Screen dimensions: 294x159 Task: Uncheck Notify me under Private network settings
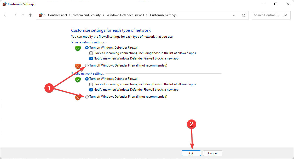click(x=91, y=58)
